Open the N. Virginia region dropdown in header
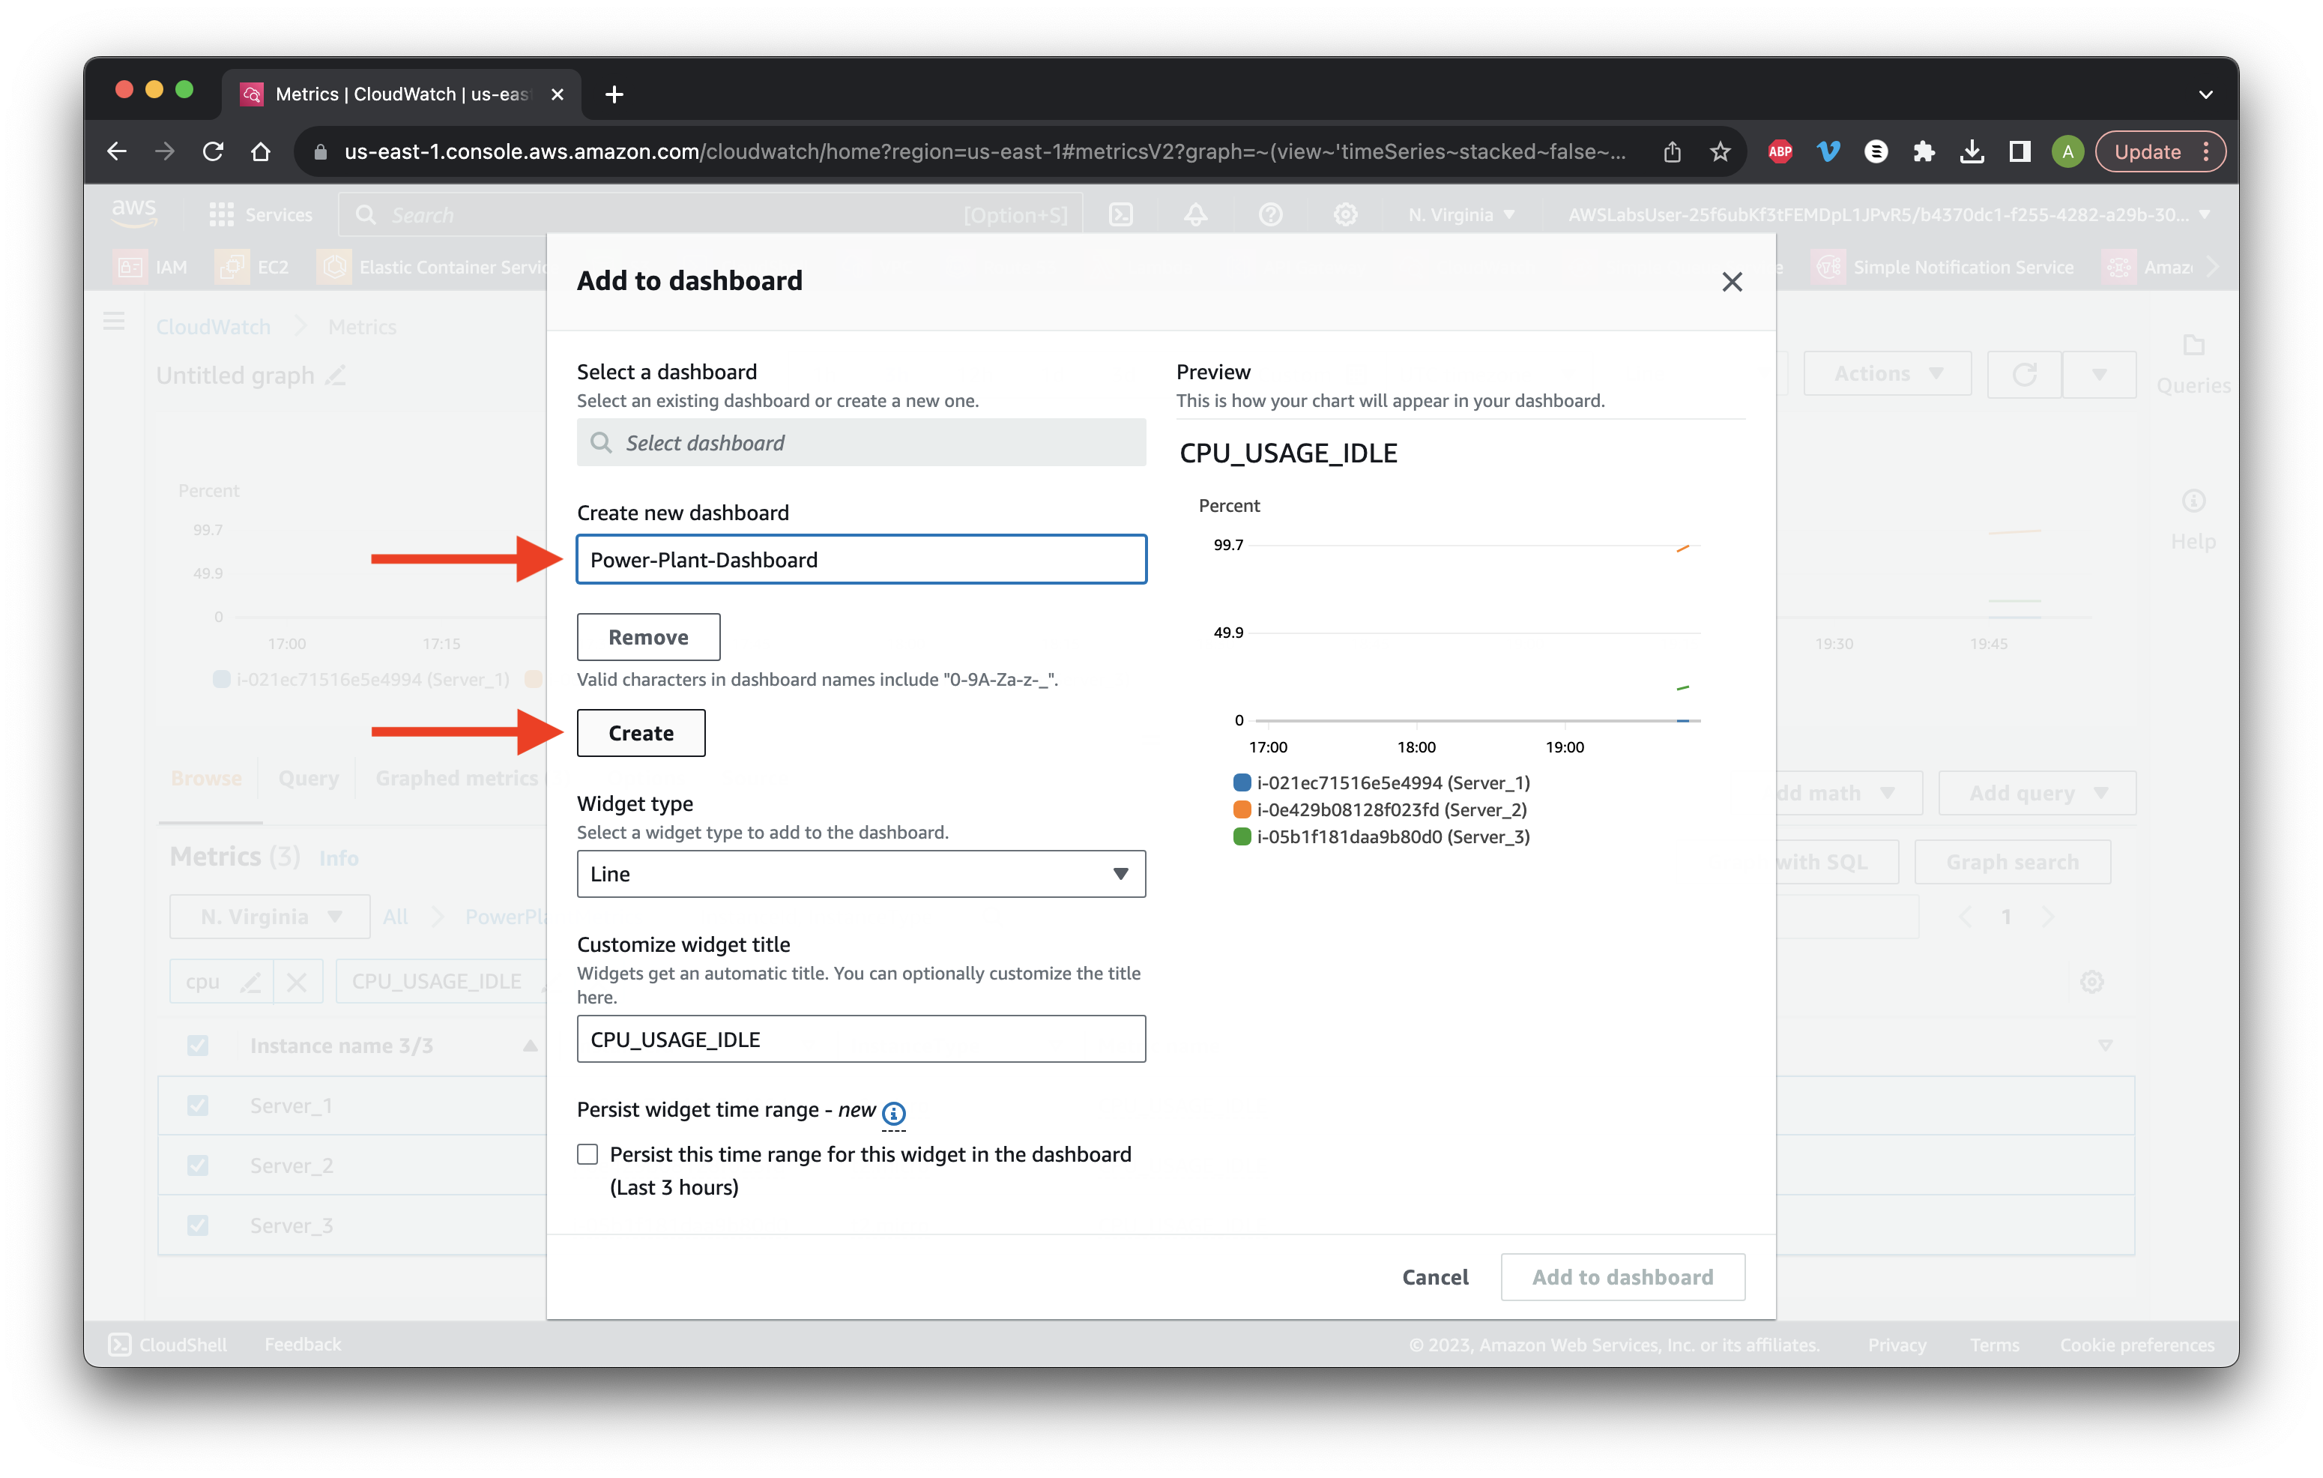This screenshot has width=2323, height=1478. 1461,214
